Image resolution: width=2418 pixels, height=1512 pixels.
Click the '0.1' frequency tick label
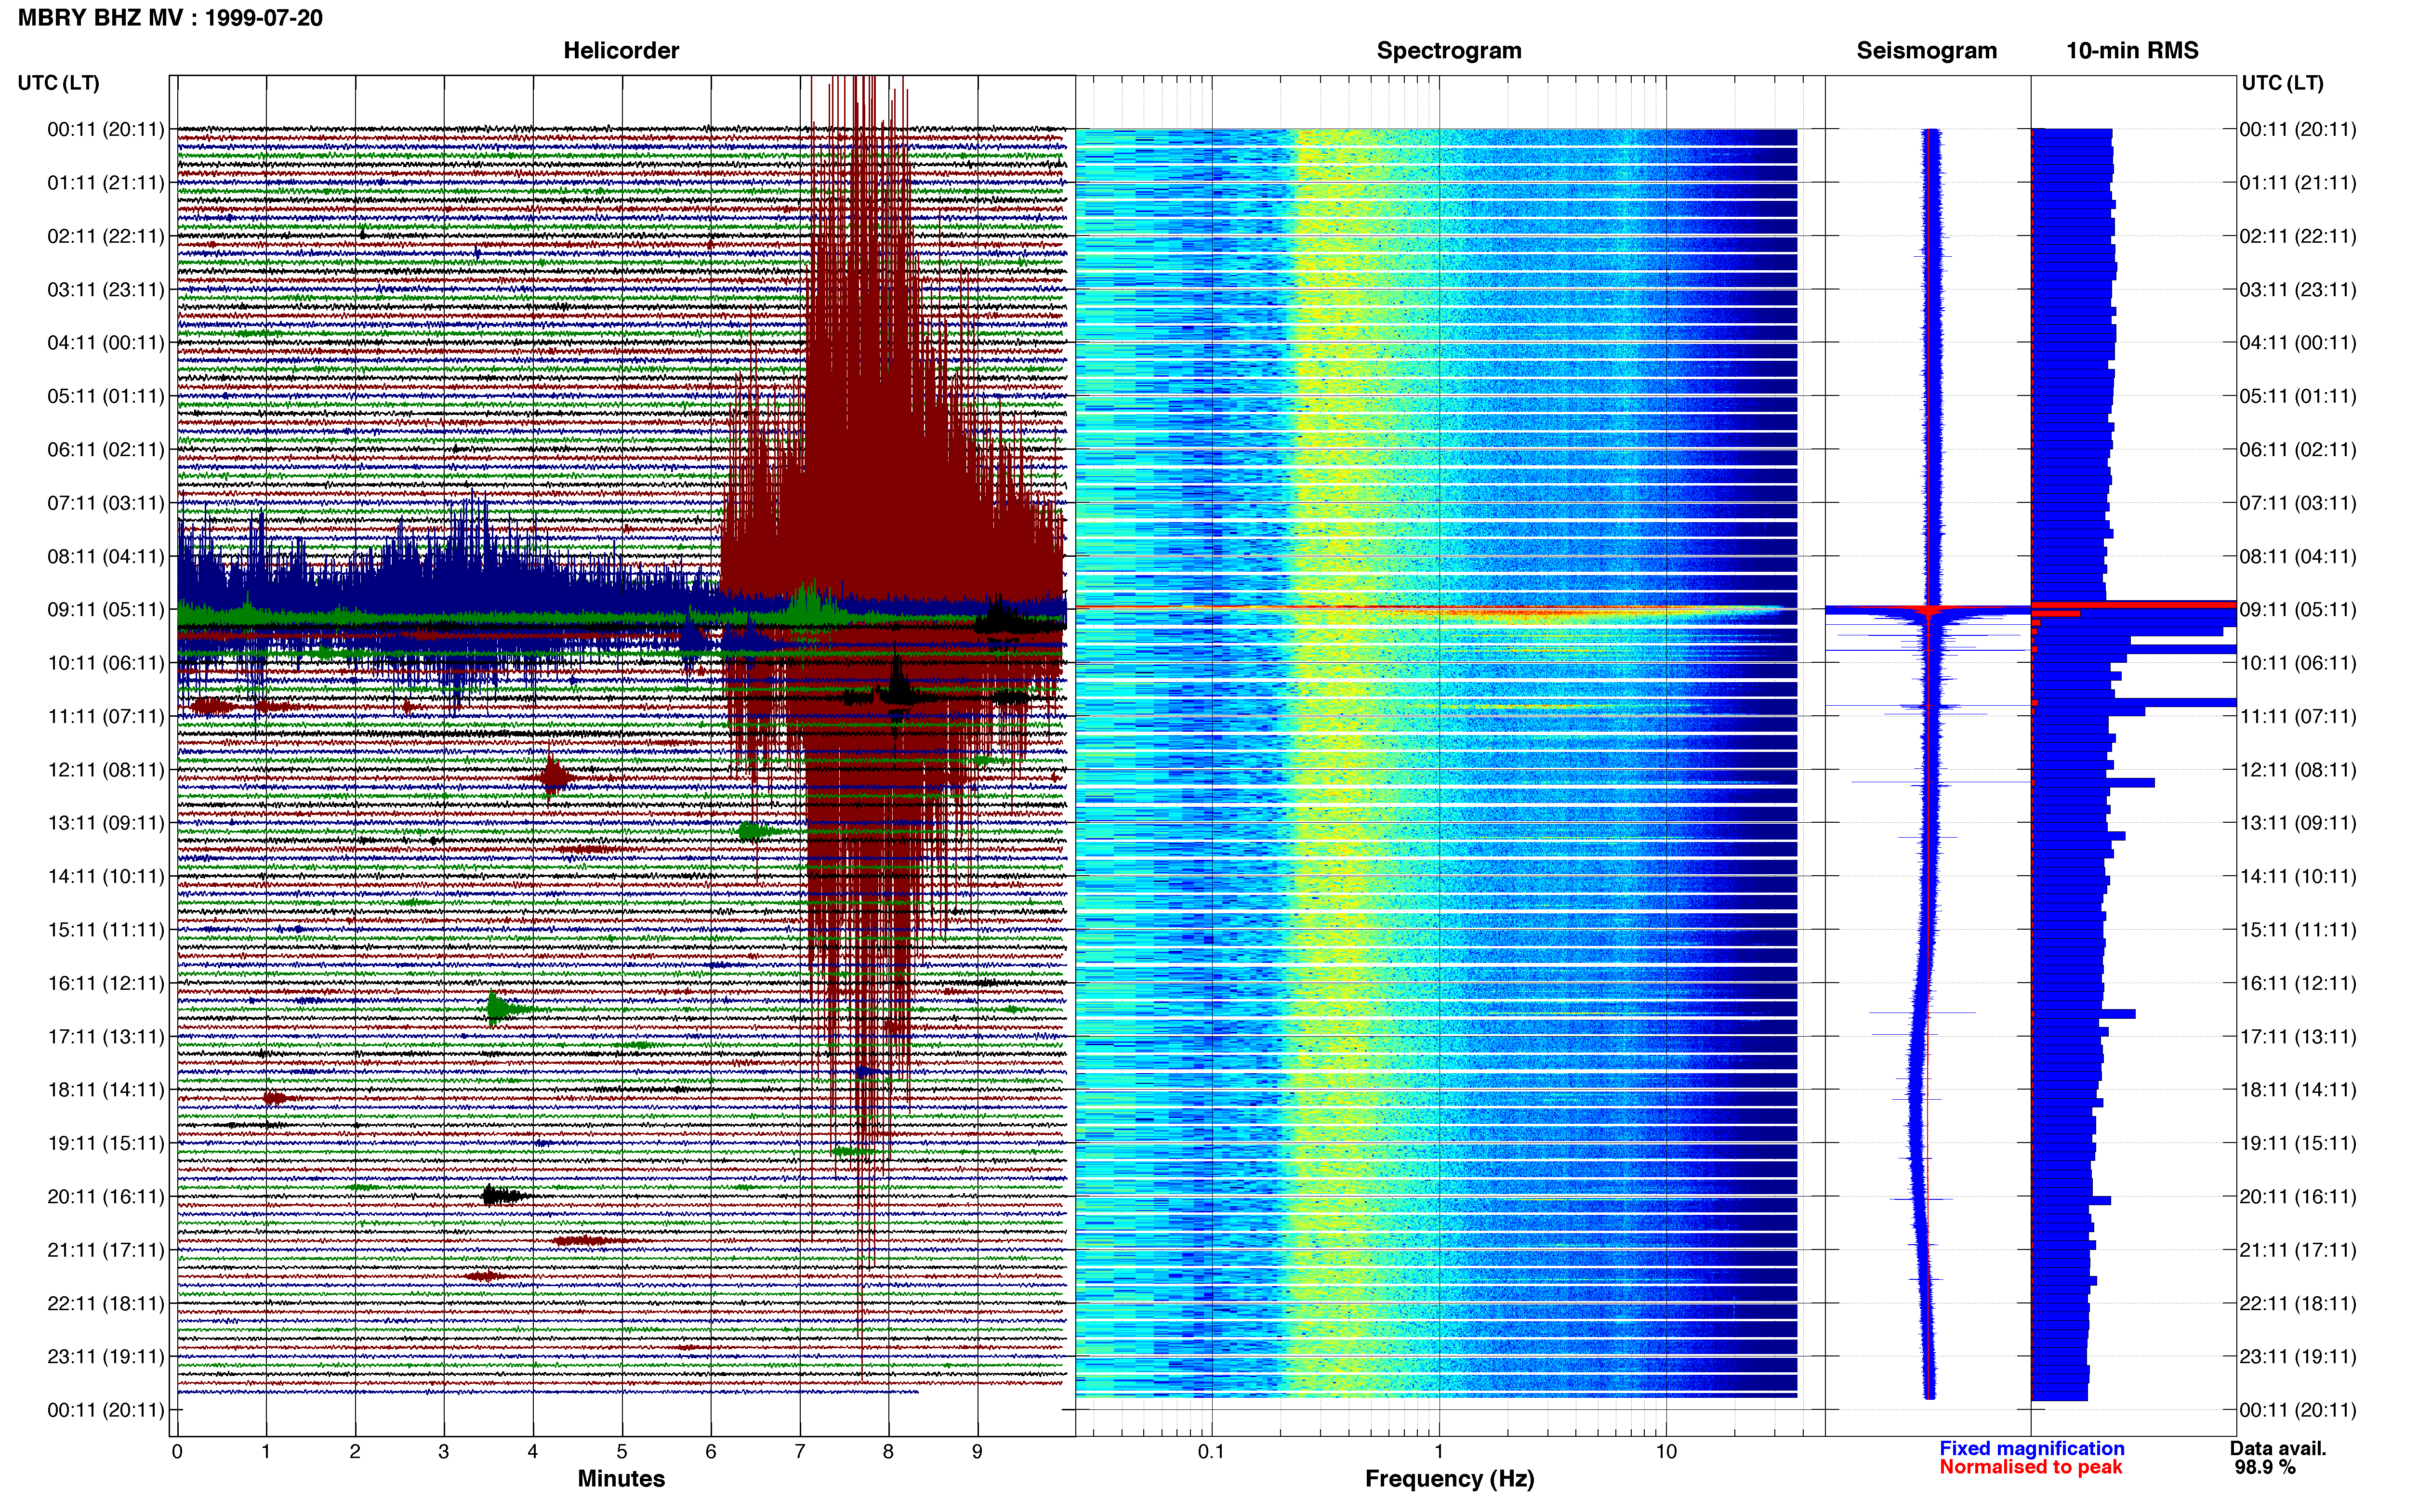pos(1211,1452)
